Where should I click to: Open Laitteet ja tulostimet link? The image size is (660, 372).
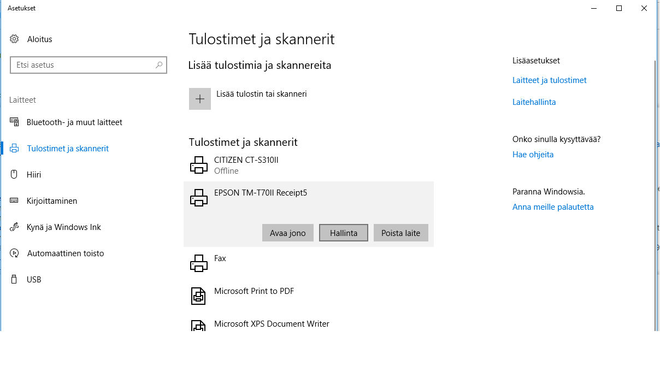(550, 80)
